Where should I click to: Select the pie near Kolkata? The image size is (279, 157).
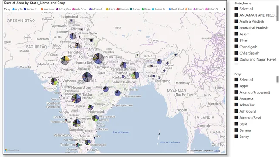point(135,75)
